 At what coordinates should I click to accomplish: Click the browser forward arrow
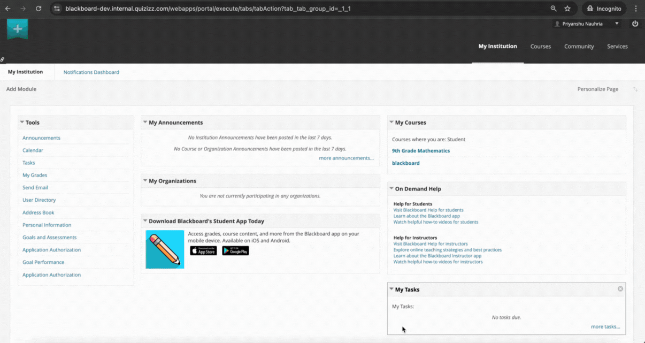(x=22, y=9)
